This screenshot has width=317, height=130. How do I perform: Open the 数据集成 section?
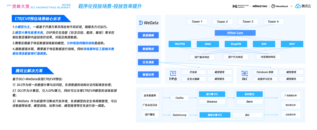point(148,49)
